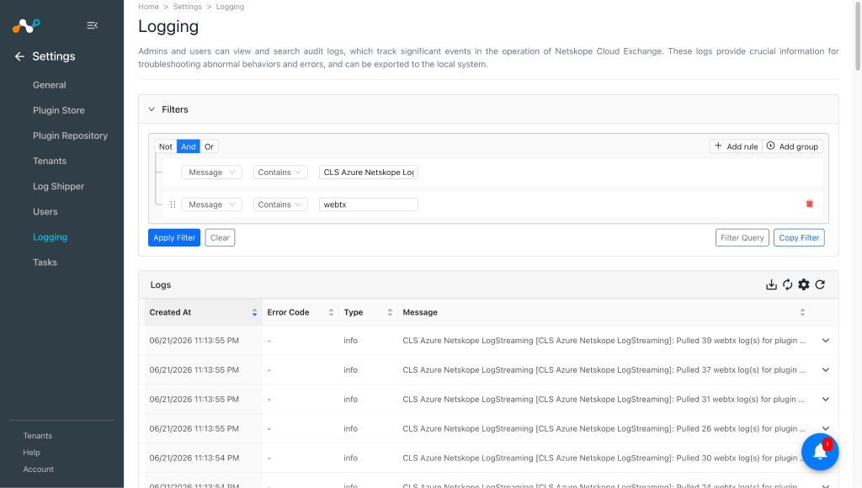This screenshot has width=862, height=488.
Task: Open Message field dropdown in webtx rule
Action: click(x=211, y=204)
